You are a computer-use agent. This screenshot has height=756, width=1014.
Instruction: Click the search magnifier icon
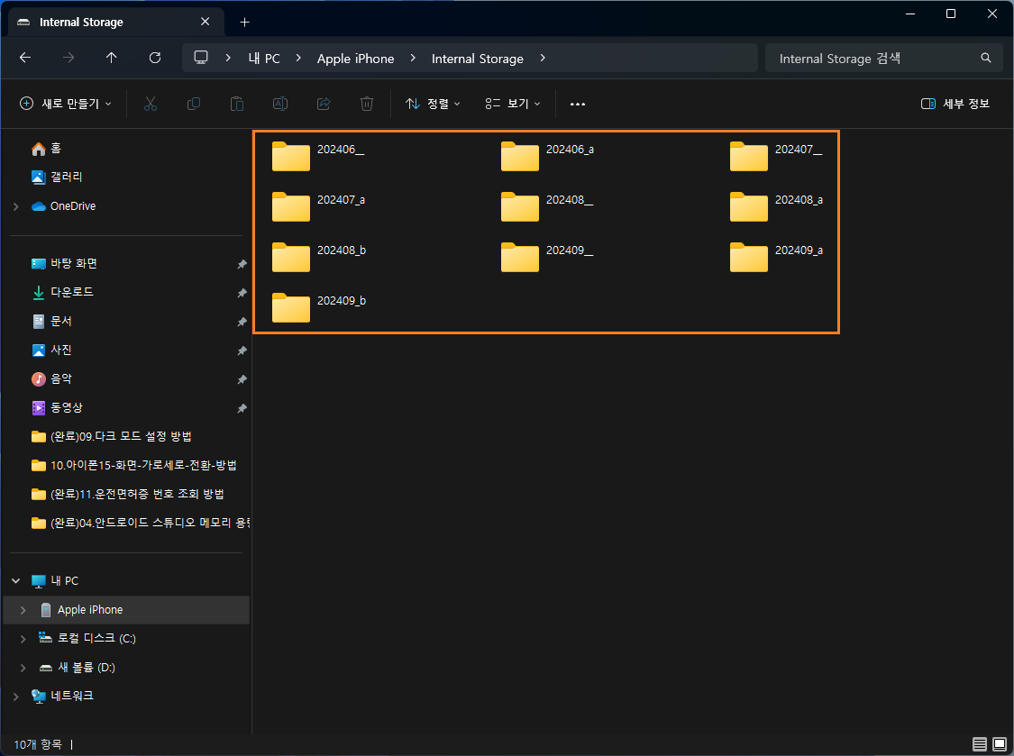click(985, 59)
